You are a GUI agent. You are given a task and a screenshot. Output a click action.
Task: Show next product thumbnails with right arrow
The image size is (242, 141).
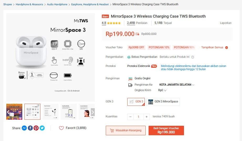click(x=93, y=112)
